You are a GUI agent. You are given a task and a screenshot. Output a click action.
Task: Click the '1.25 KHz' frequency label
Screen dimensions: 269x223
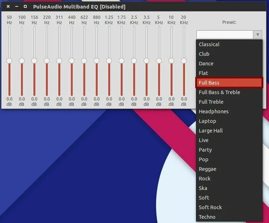click(109, 20)
